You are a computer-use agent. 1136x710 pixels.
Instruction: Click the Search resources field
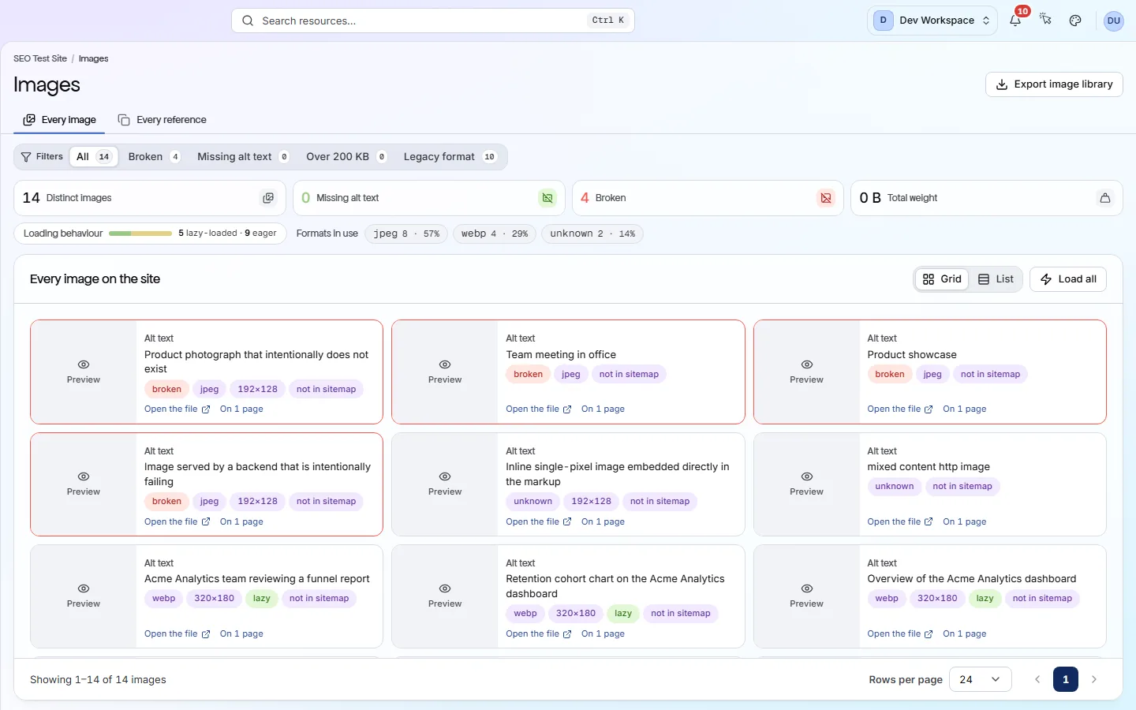pos(433,21)
